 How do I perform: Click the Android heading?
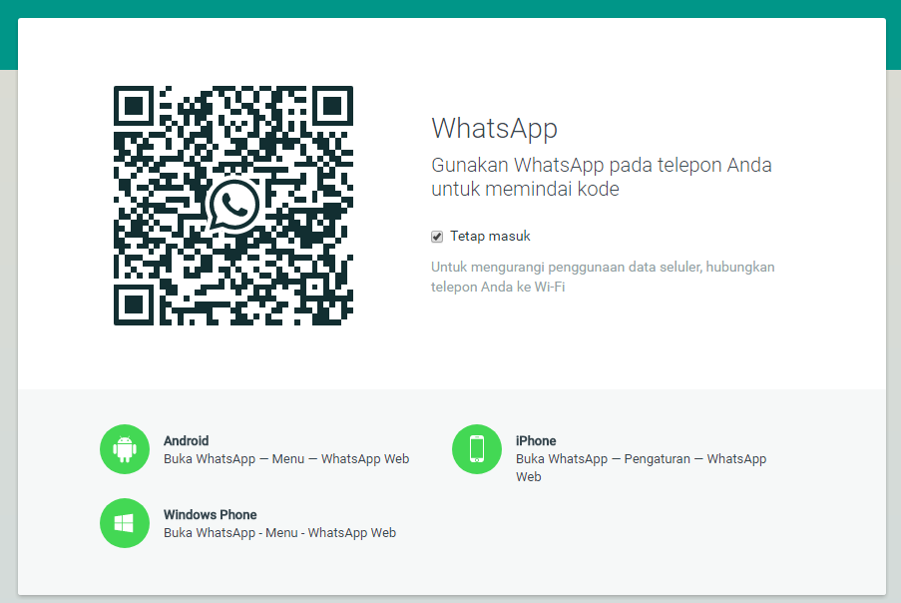(x=187, y=441)
